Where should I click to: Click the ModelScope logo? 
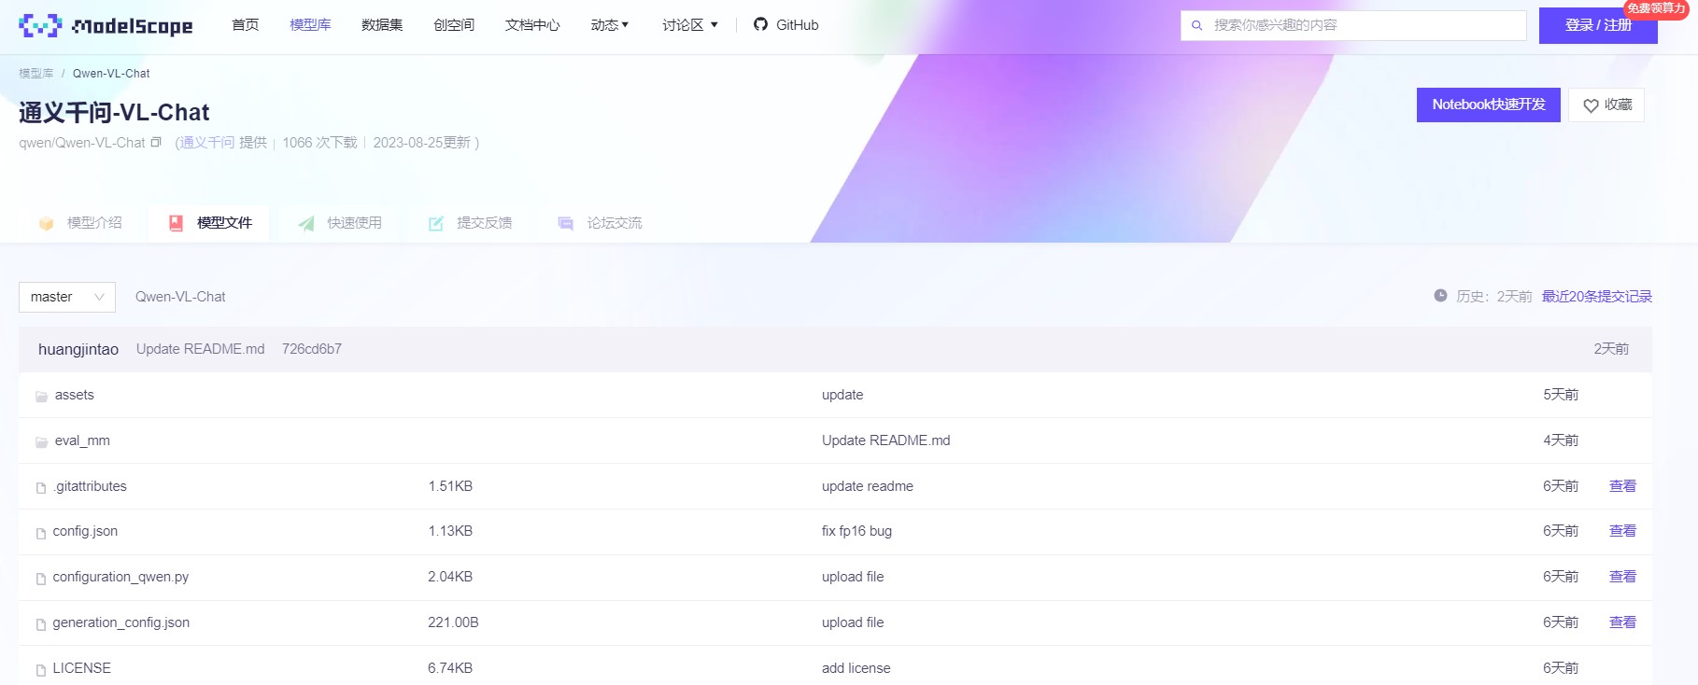(x=106, y=25)
